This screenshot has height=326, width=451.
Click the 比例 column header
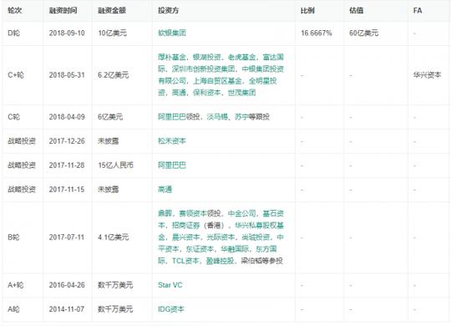(x=307, y=10)
